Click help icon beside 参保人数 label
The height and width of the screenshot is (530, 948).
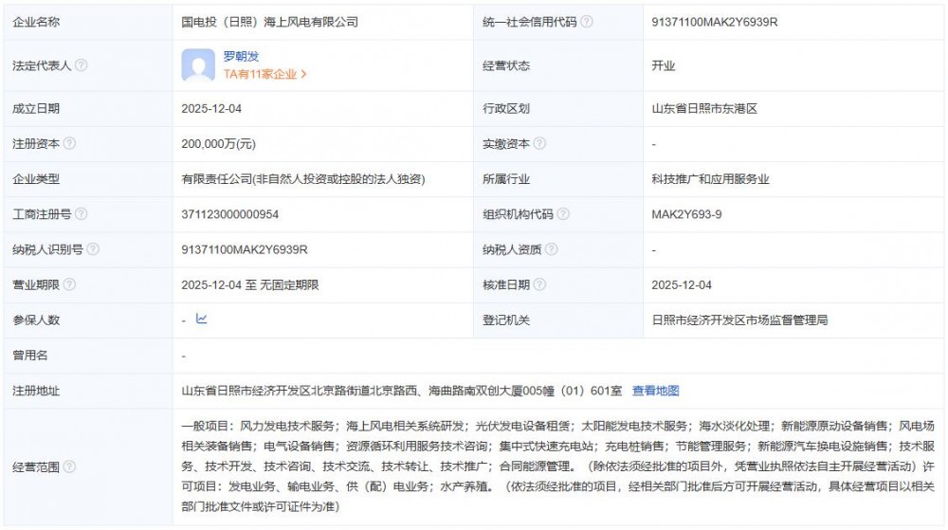pos(69,320)
